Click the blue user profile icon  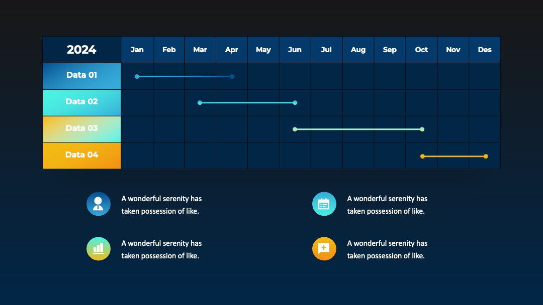tap(99, 204)
